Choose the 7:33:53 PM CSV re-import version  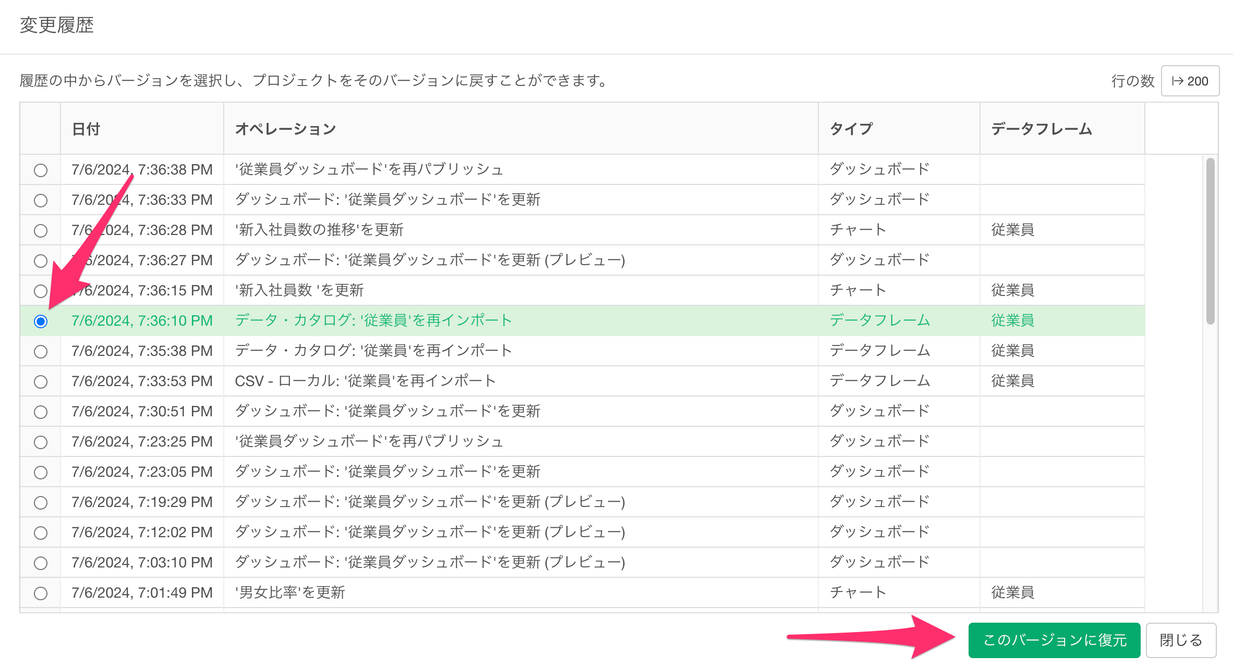click(41, 382)
